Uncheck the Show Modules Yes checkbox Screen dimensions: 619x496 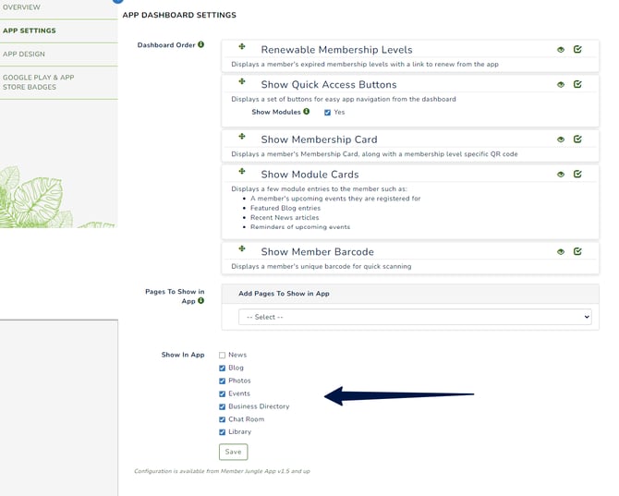[327, 113]
